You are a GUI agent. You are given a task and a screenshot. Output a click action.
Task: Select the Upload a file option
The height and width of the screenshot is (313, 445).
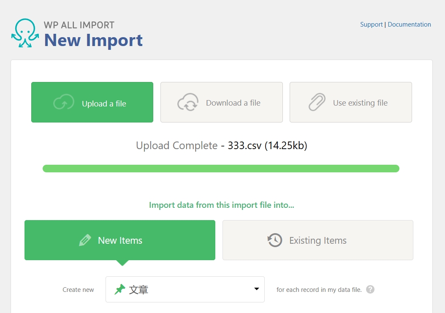(92, 102)
